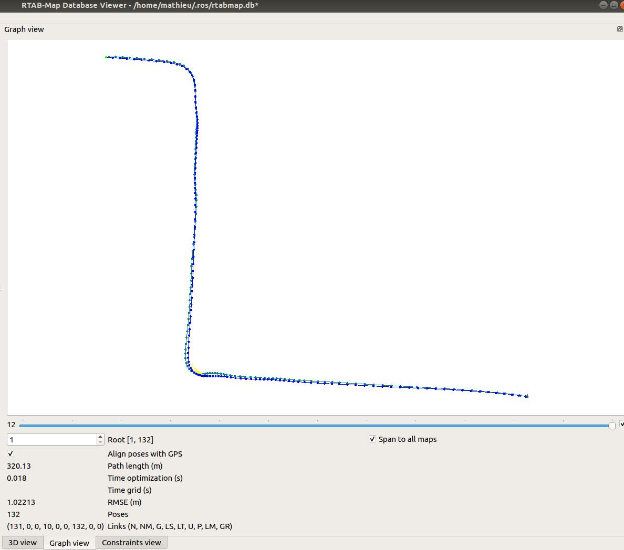This screenshot has width=624, height=550.
Task: Maximize the Database Viewer window
Action: [613, 5]
